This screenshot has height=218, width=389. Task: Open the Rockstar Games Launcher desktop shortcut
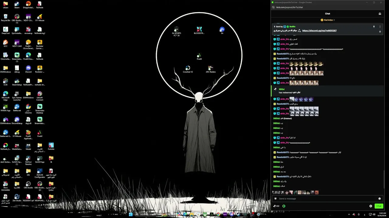[x=40, y=45]
